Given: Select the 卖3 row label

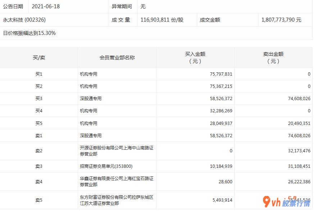Looking at the screenshot, I should click(39, 166).
